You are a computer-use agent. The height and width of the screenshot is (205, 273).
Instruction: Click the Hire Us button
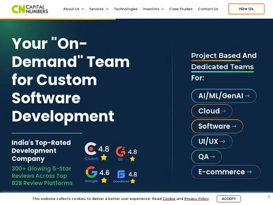246,9
